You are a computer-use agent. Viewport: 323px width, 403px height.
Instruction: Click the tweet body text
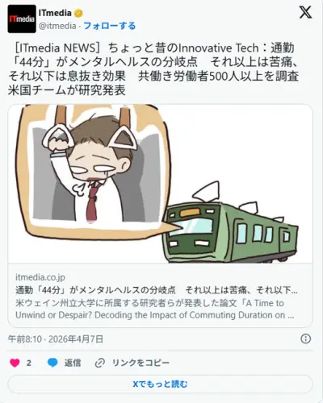coord(153,69)
